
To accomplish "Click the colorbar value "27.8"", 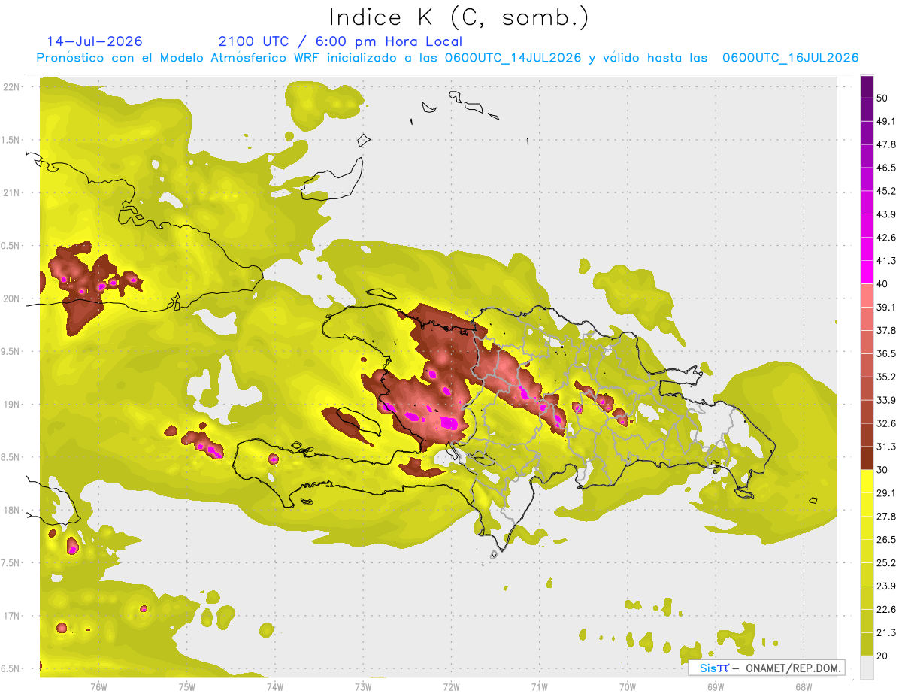I will click(886, 516).
